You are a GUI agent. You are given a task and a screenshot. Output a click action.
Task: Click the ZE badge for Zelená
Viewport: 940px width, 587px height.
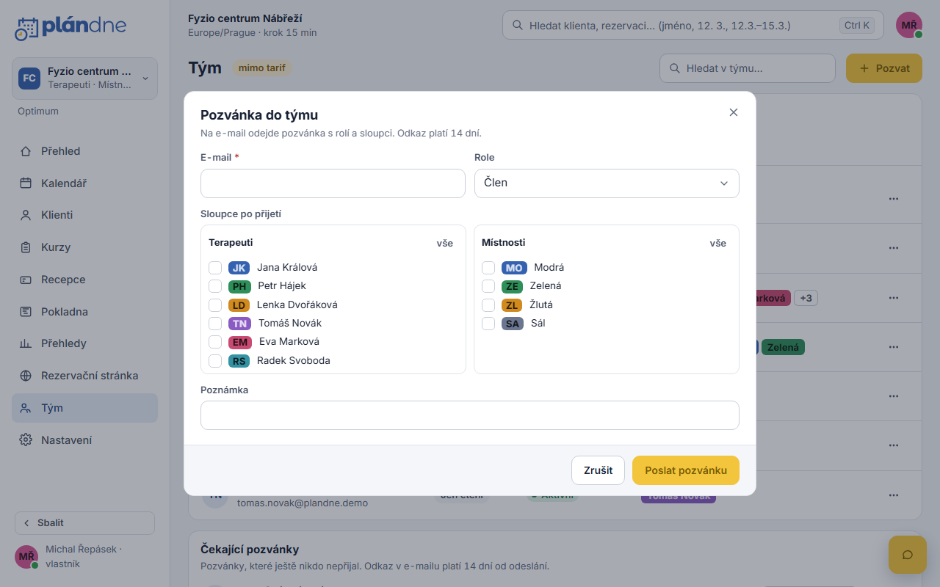pos(512,286)
